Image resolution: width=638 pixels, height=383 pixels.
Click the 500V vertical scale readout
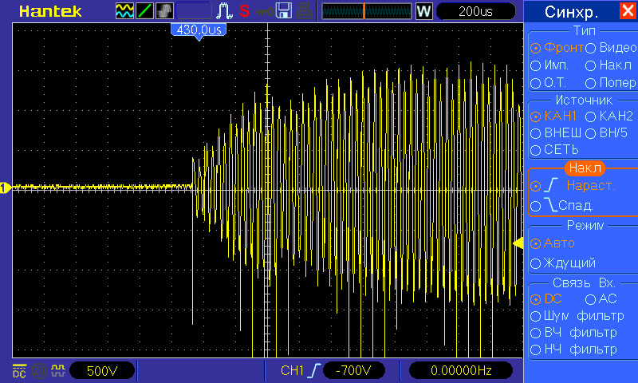[x=102, y=370]
